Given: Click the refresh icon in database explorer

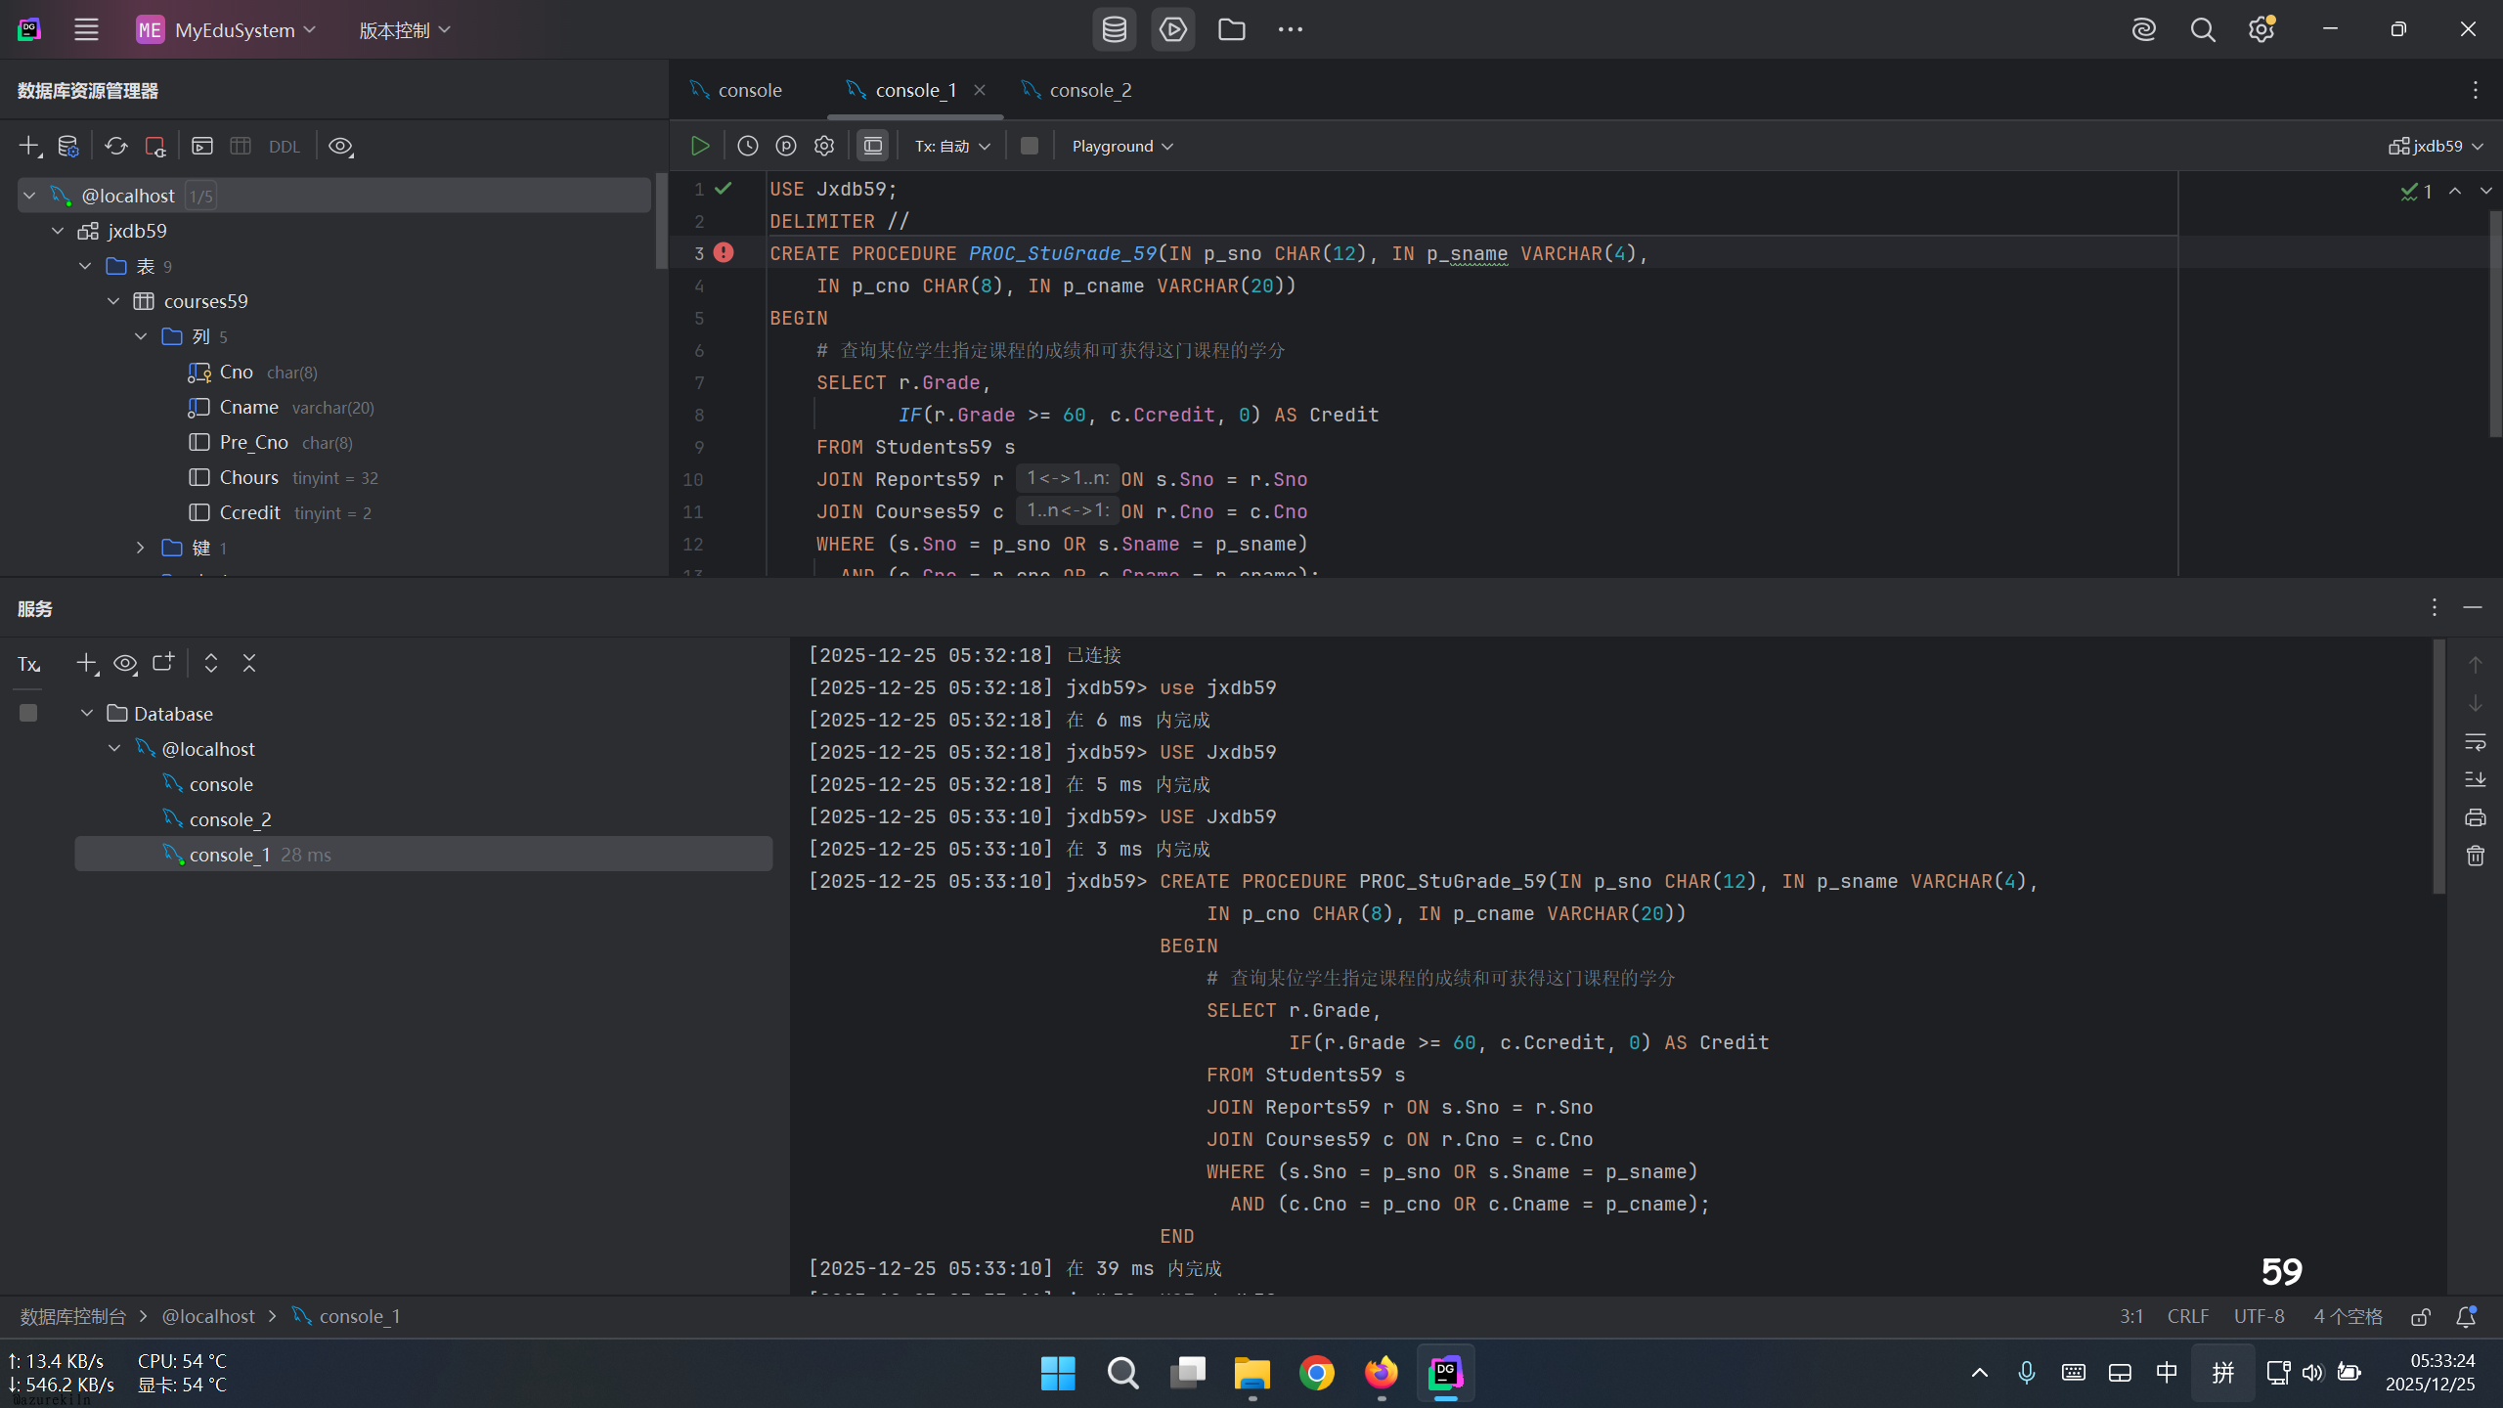Looking at the screenshot, I should click(116, 146).
